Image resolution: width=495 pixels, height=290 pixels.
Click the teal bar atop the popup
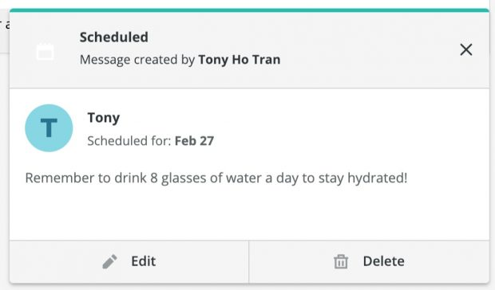[249, 10]
